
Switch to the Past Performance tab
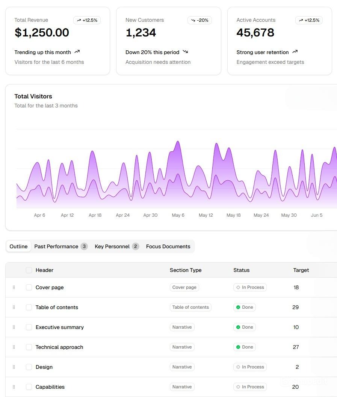click(x=60, y=246)
